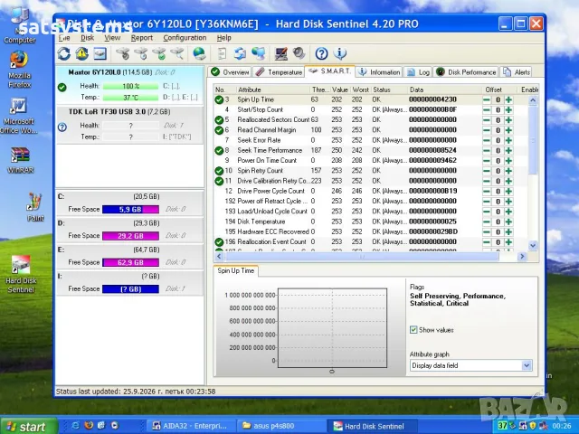579x434 pixels.
Task: Open Microsoft Office Word desktop shortcut
Action: click(19, 116)
